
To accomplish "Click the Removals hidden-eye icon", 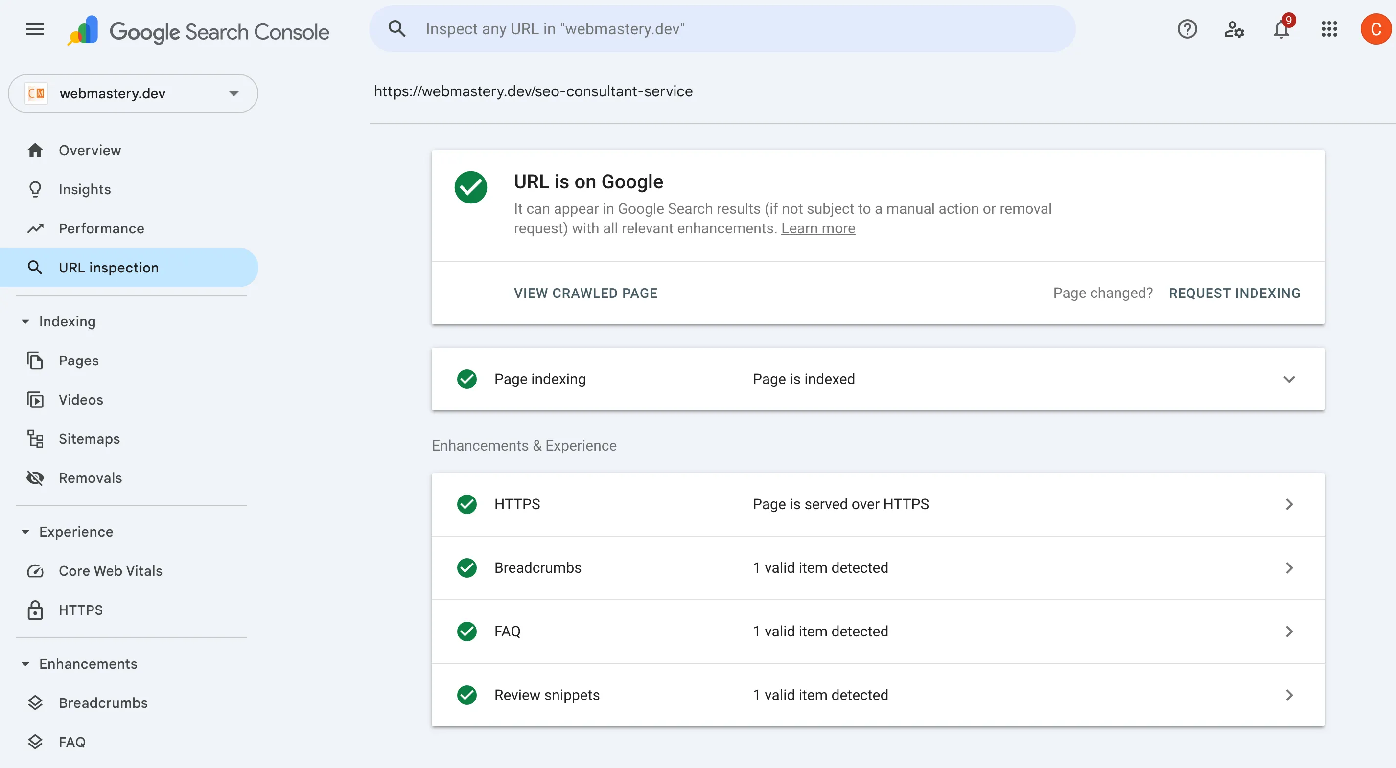I will click(35, 478).
